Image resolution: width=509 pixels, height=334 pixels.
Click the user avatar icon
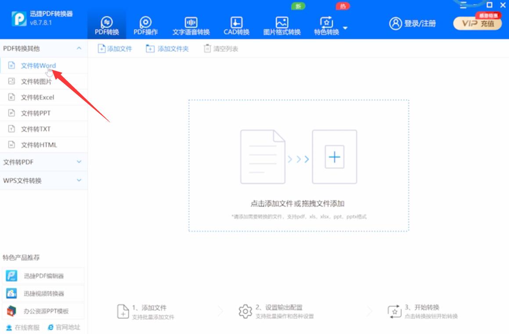coord(395,23)
